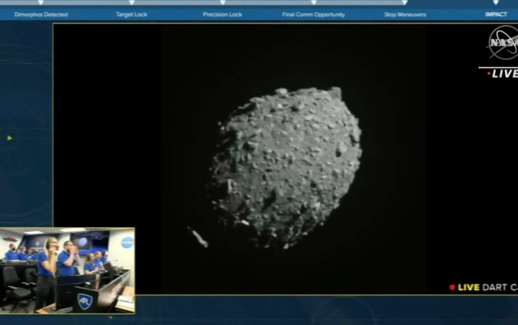This screenshot has height=325, width=518.
Task: Select the Final Comm Opportunity label
Action: (313, 15)
